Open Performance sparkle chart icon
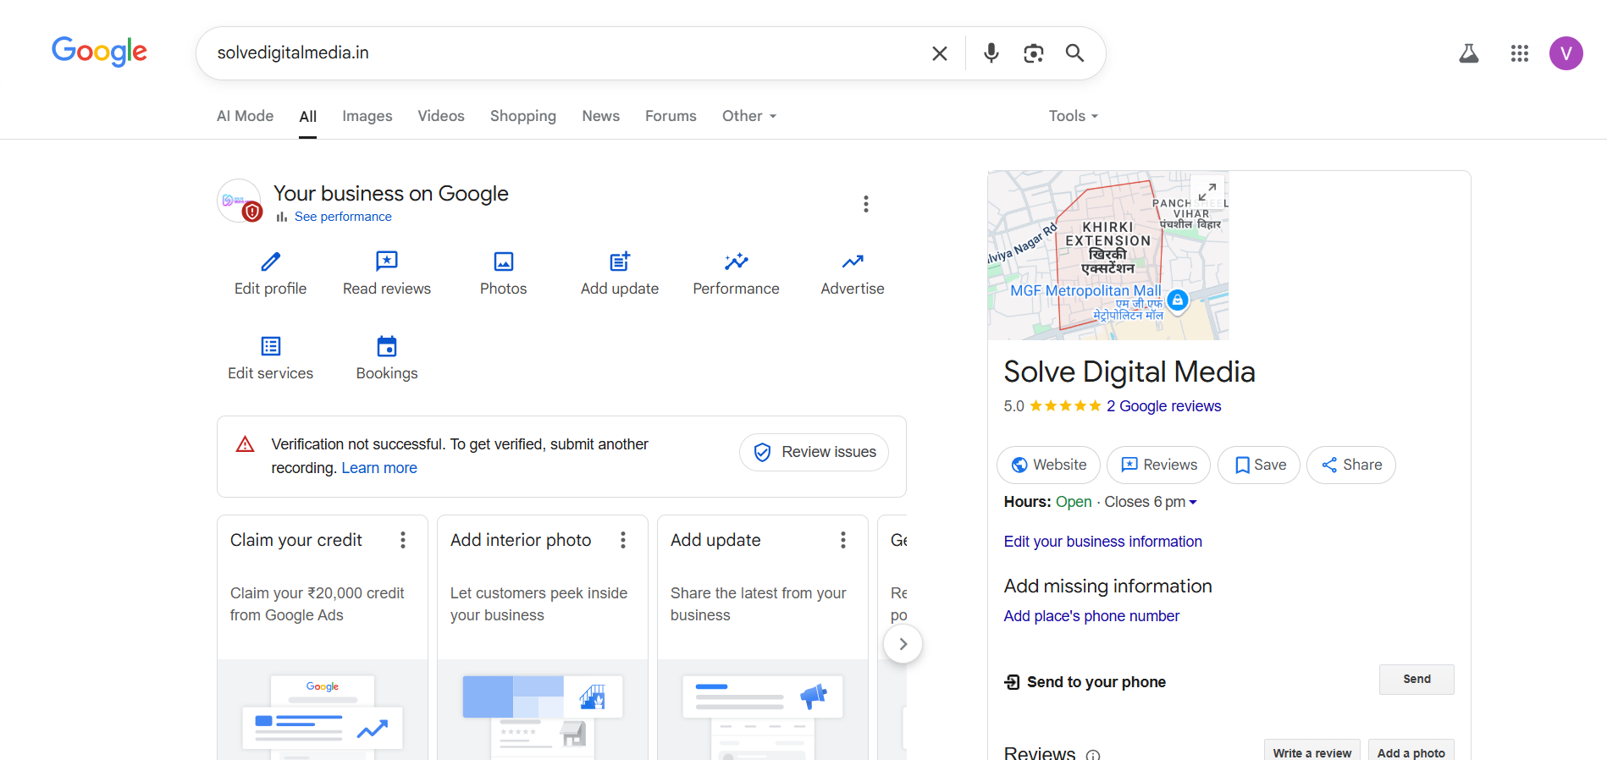 tap(737, 262)
